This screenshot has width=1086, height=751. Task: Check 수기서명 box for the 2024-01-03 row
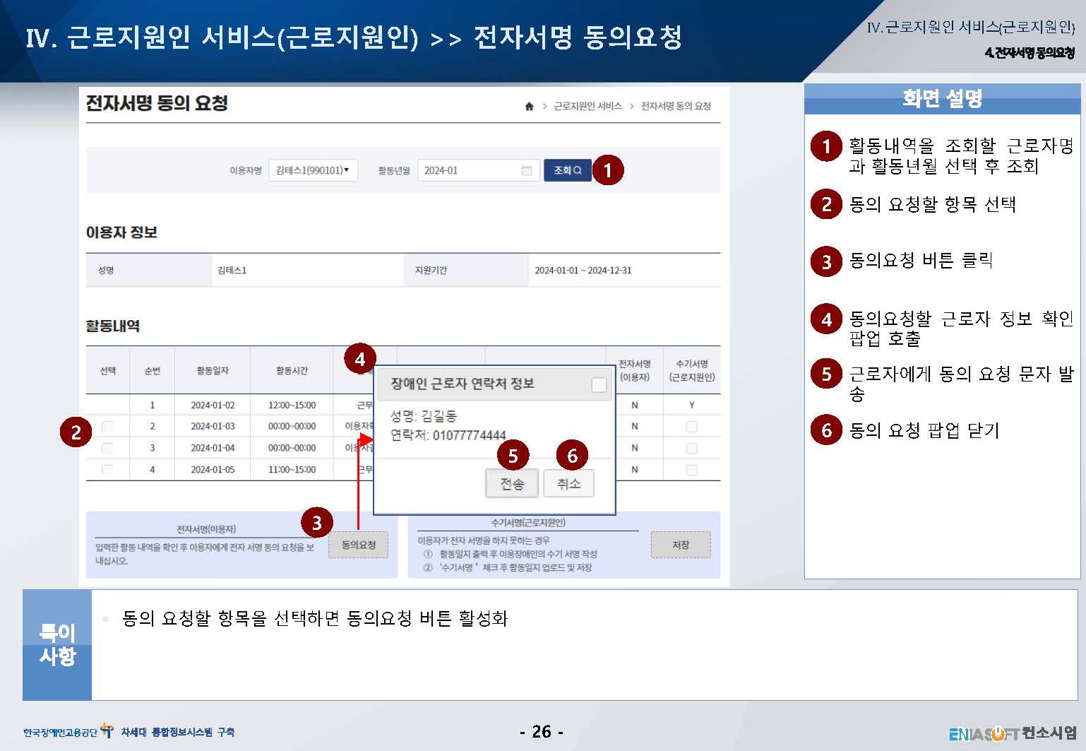point(691,427)
